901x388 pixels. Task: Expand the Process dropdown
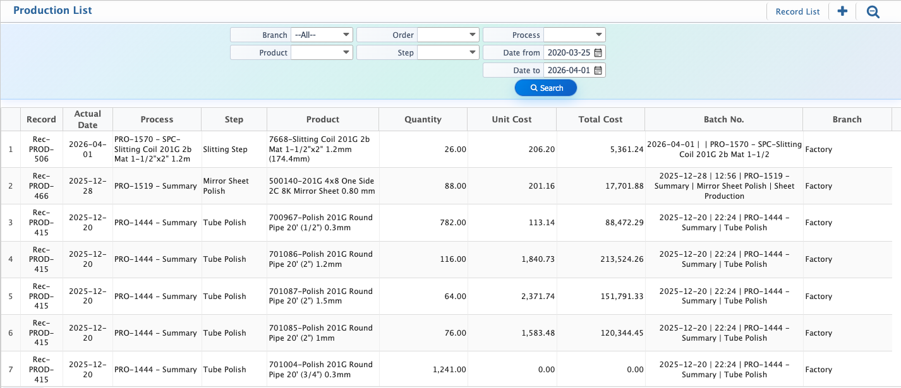click(574, 35)
